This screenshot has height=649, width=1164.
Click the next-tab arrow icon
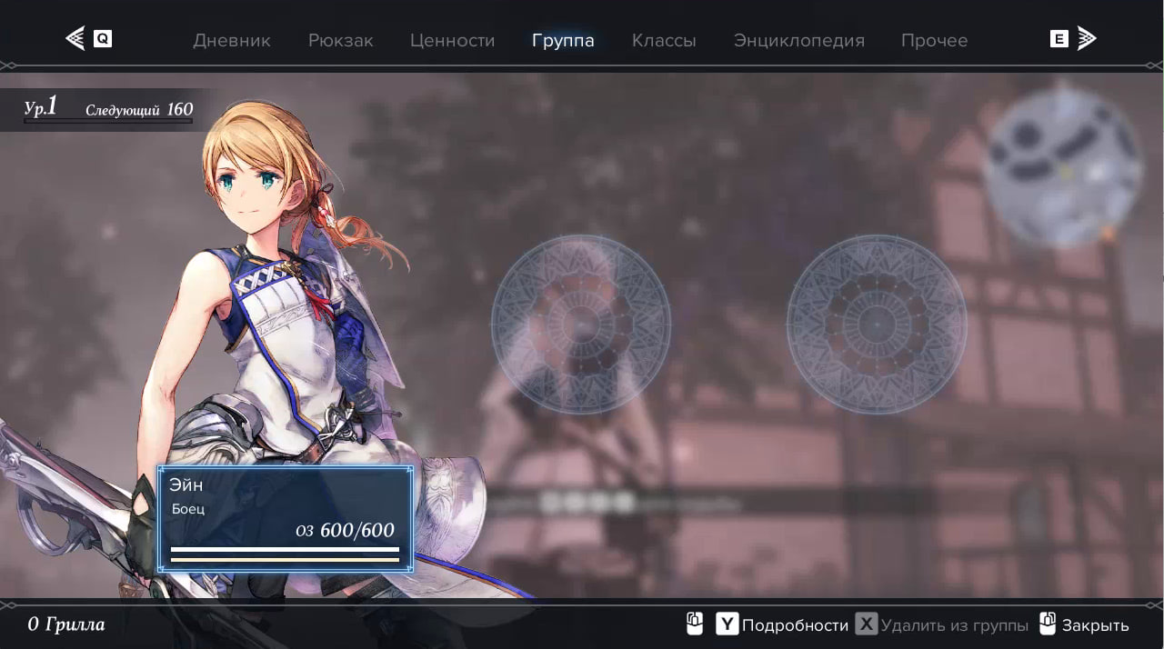[1087, 39]
